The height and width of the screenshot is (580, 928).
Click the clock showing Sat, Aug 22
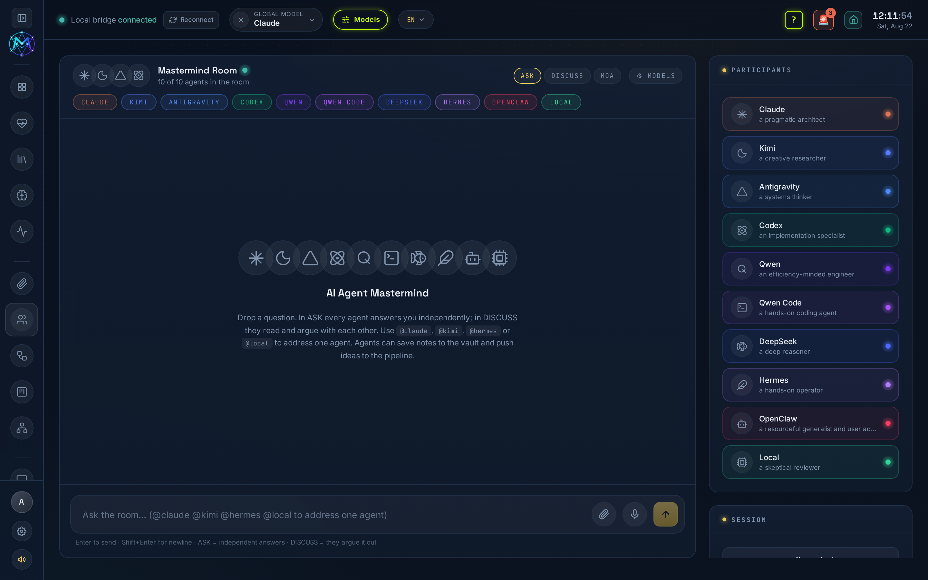point(892,20)
